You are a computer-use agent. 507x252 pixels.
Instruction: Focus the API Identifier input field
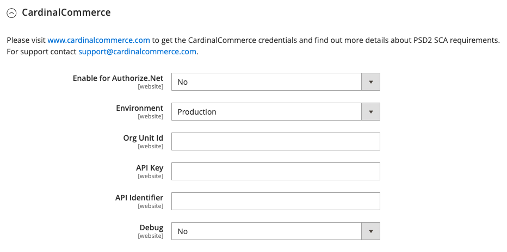pos(275,201)
